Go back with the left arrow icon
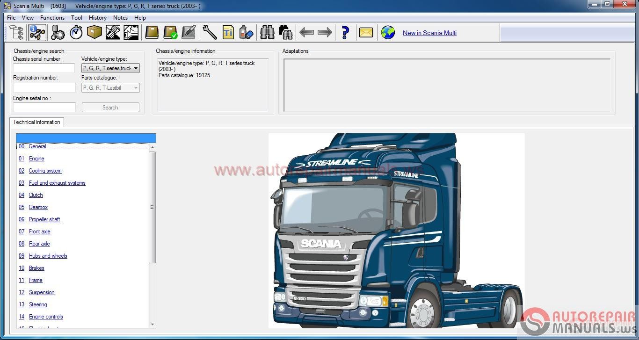This screenshot has height=340, width=639. pyautogui.click(x=306, y=33)
